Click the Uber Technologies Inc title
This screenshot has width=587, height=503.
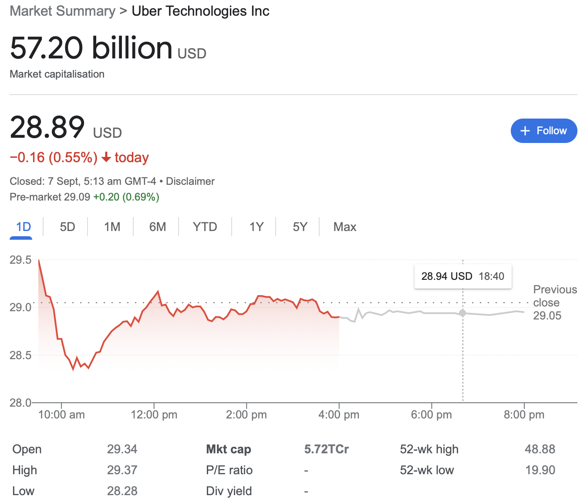coord(200,11)
